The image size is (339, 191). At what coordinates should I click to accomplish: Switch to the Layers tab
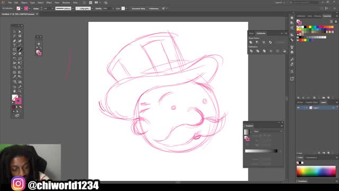pos(324,102)
